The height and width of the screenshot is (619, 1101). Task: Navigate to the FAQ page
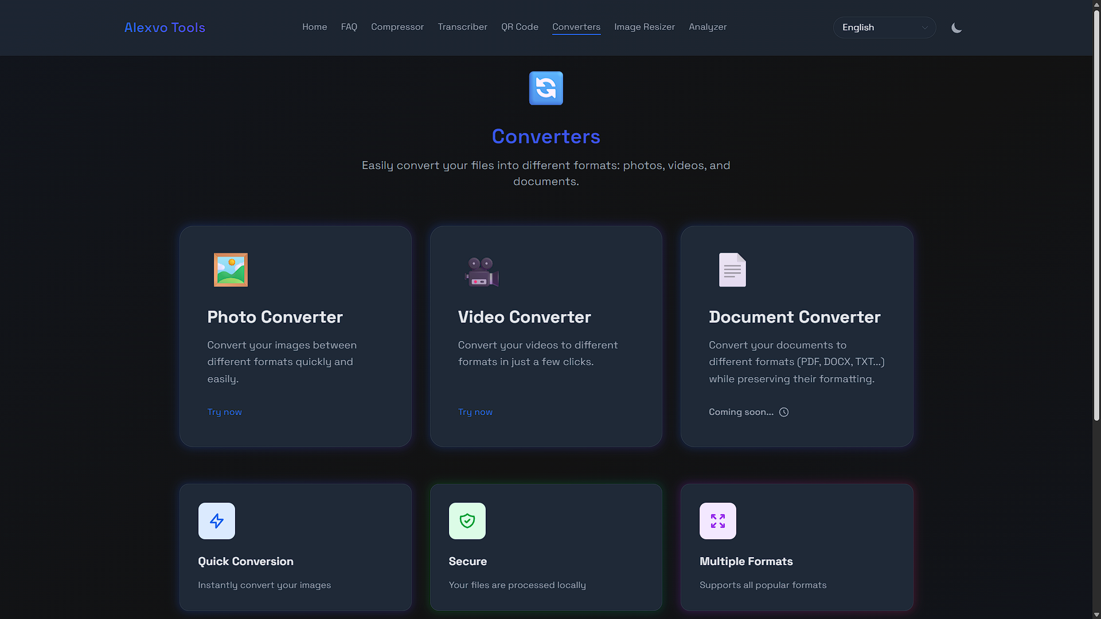click(x=349, y=27)
